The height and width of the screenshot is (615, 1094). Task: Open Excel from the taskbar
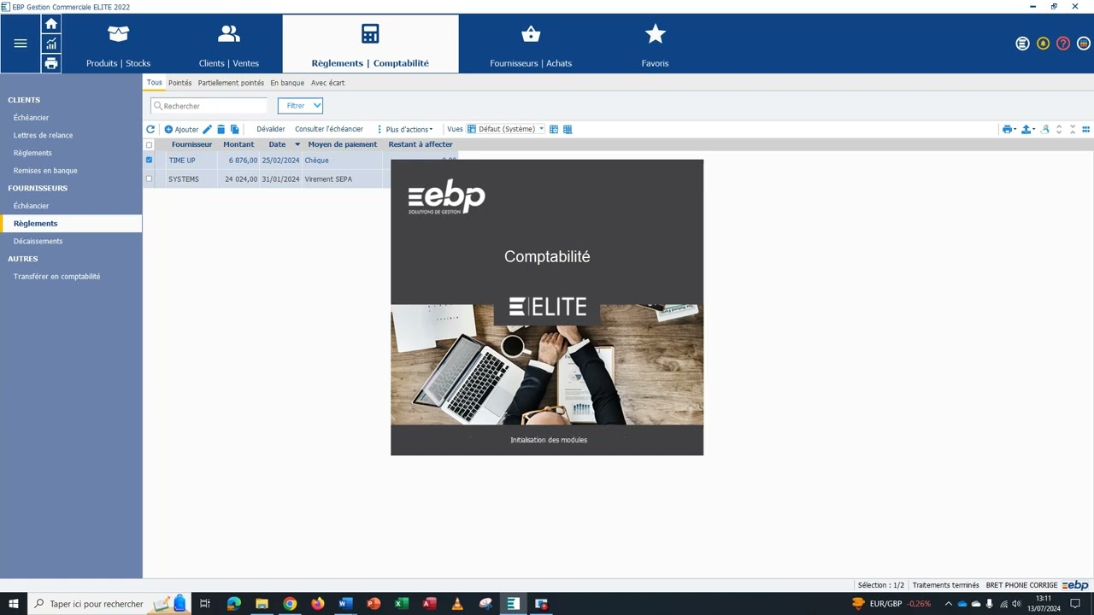point(401,604)
